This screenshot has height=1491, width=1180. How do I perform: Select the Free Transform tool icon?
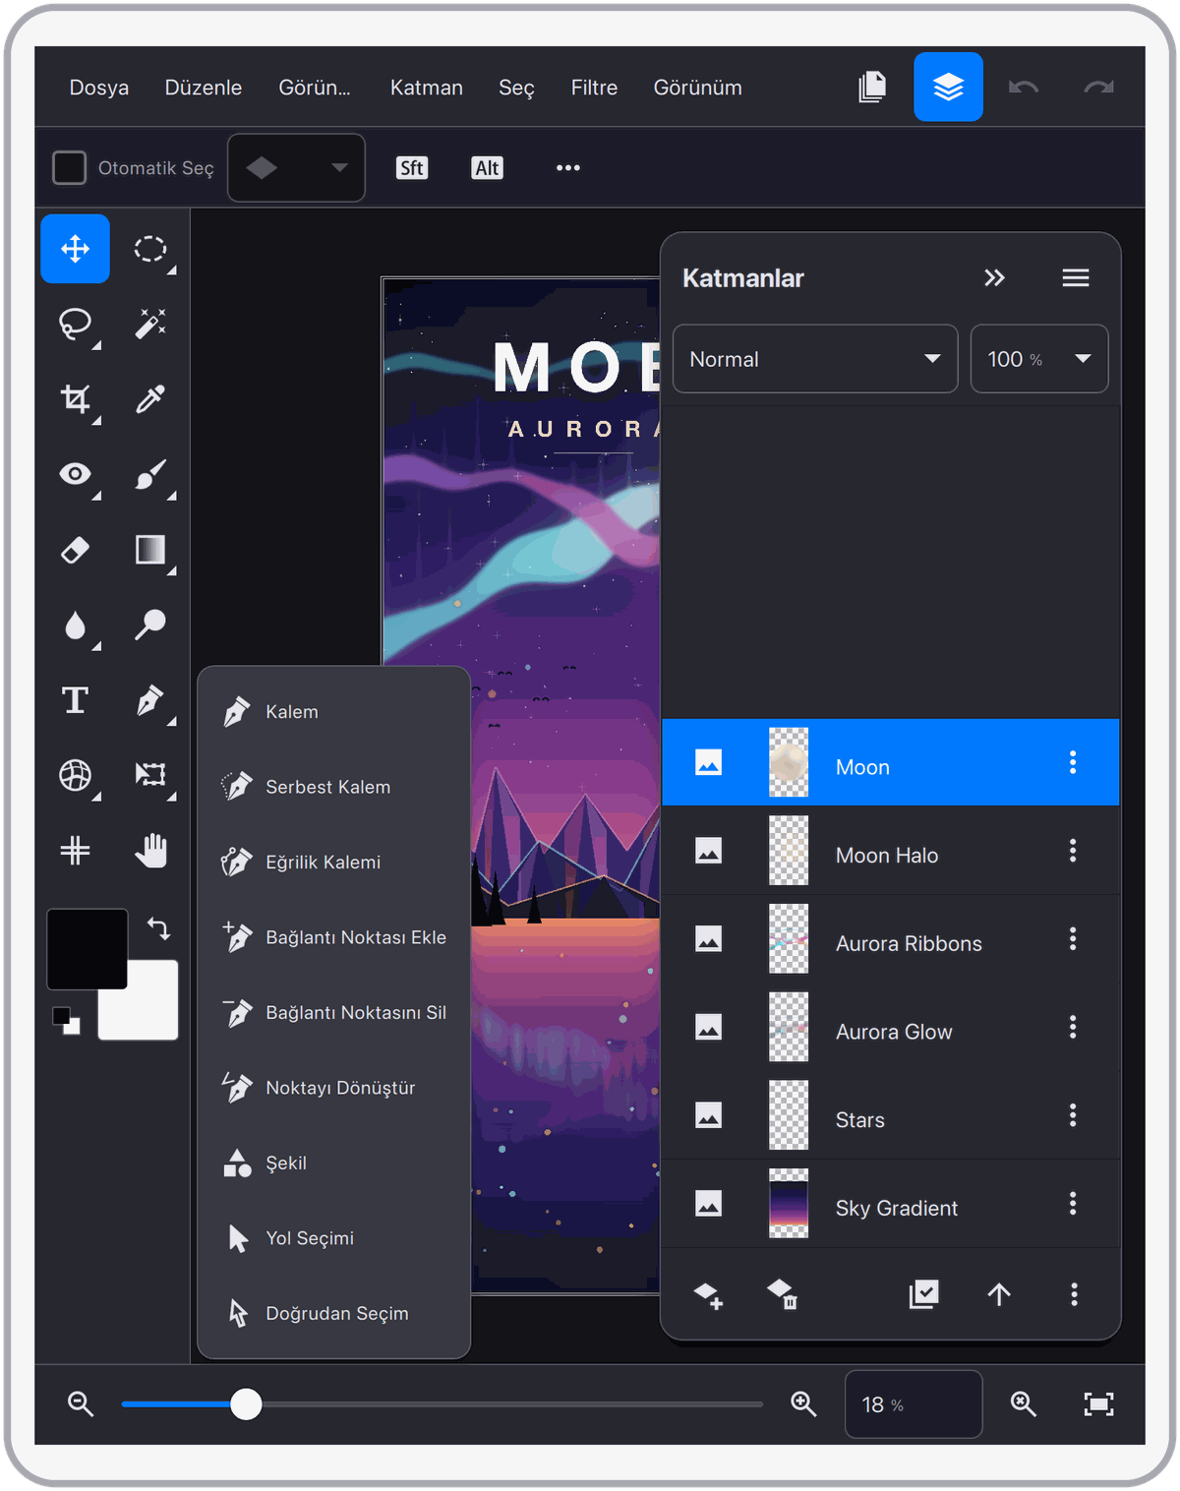[150, 775]
